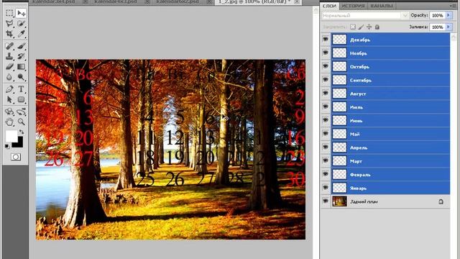Hide the Сентябрь layer

coord(326,80)
